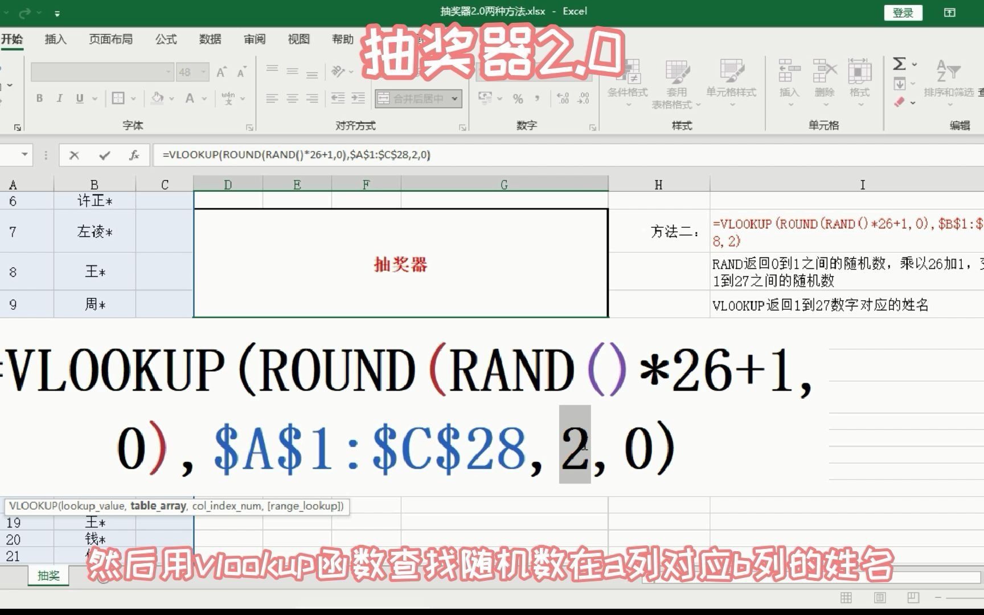Click the font color swatch (A)

[x=189, y=98]
